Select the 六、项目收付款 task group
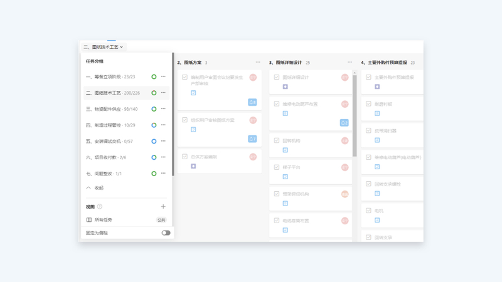The height and width of the screenshot is (282, 502). click(106, 157)
